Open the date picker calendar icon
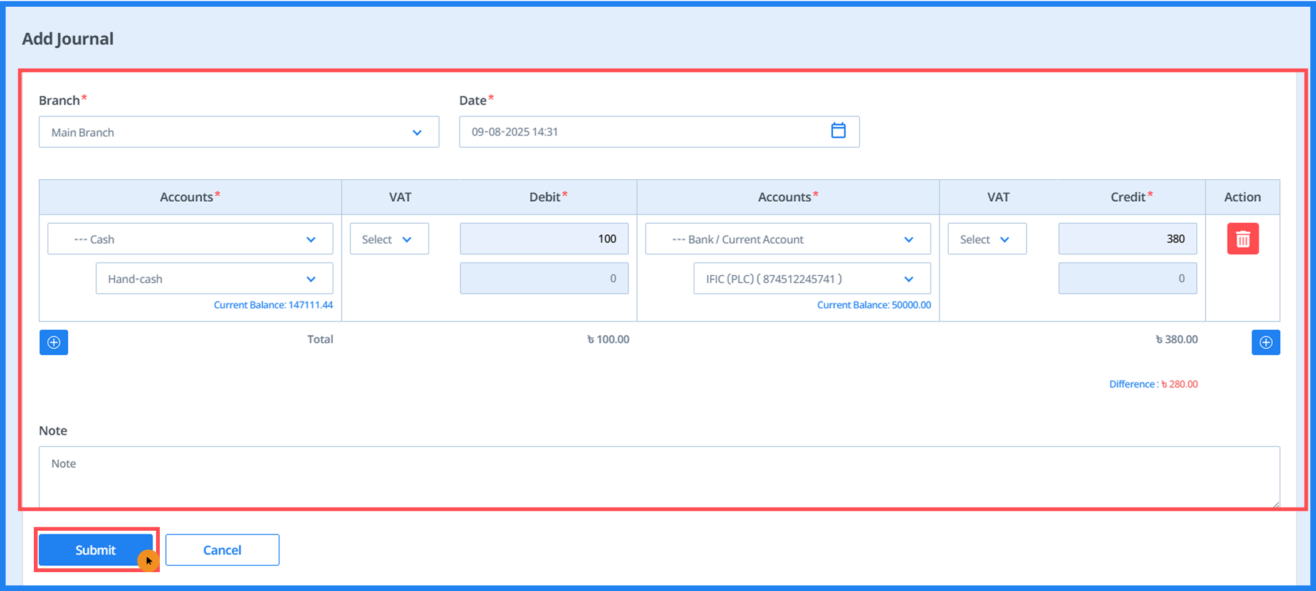This screenshot has height=591, width=1316. (x=838, y=131)
